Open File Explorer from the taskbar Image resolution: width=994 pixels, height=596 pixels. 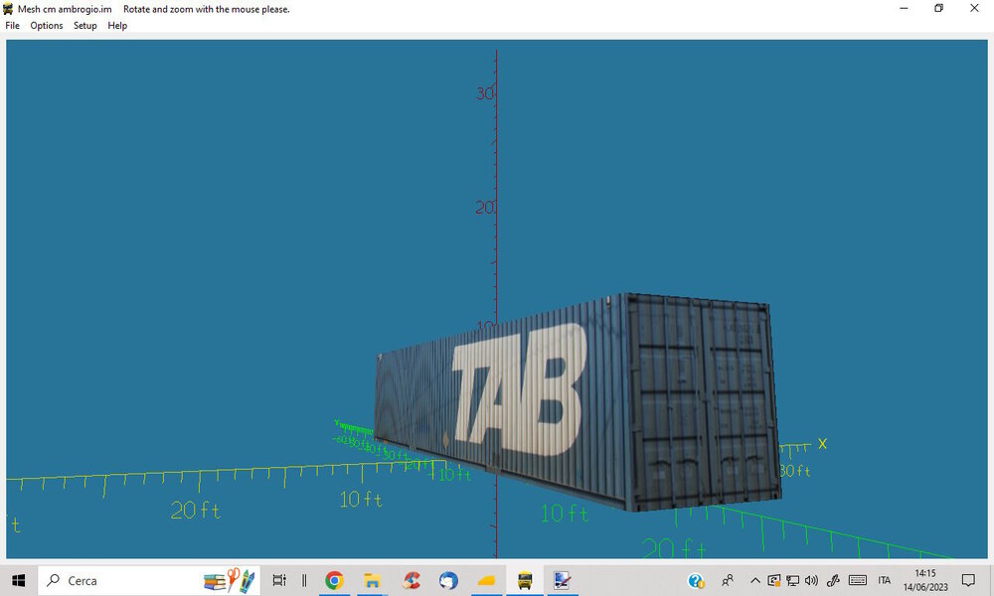(372, 580)
